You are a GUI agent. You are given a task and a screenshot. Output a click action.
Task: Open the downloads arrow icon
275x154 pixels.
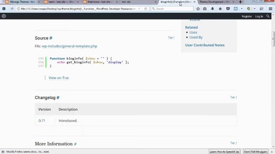click(x=212, y=9)
